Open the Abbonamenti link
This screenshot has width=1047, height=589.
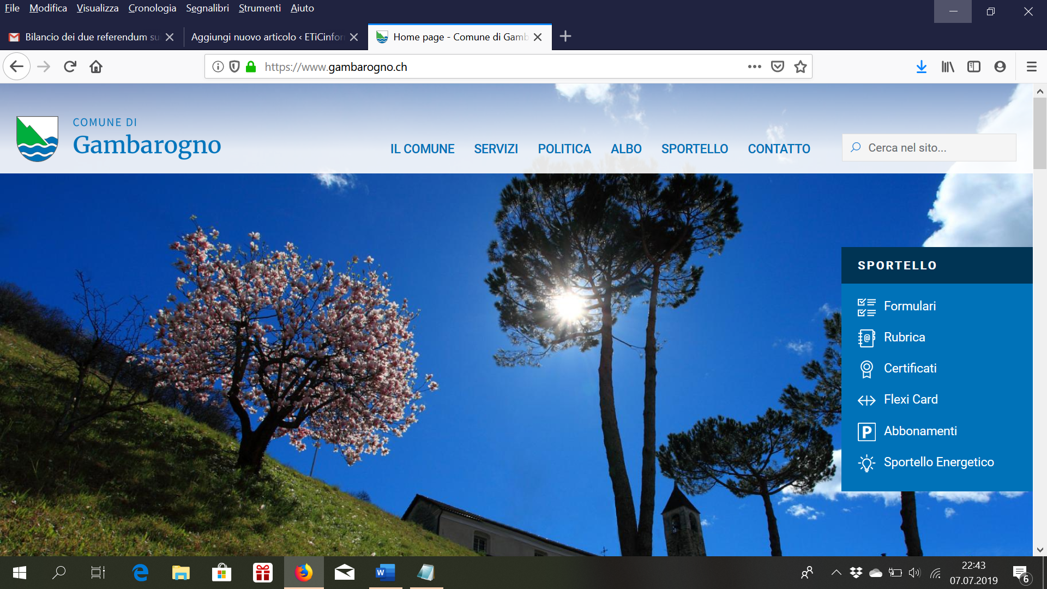920,431
